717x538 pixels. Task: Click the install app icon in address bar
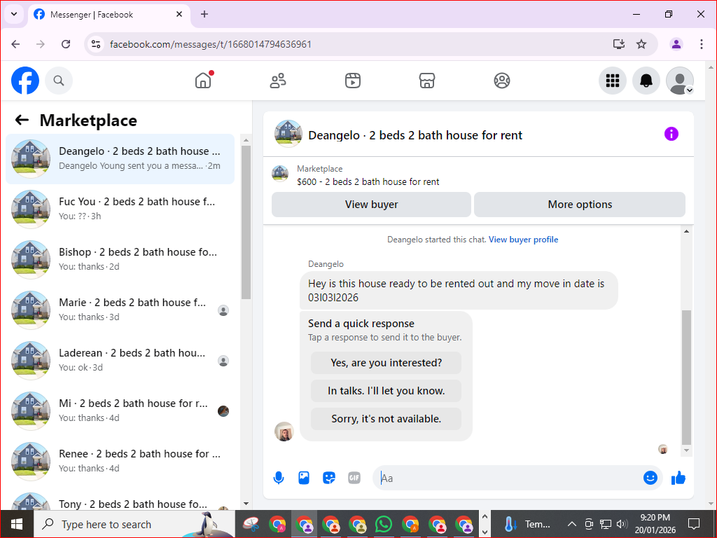(618, 44)
